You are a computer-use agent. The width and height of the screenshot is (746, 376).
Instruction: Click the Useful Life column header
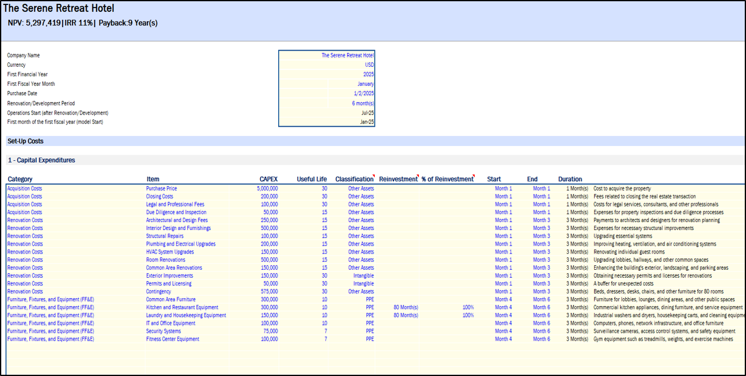coord(312,179)
